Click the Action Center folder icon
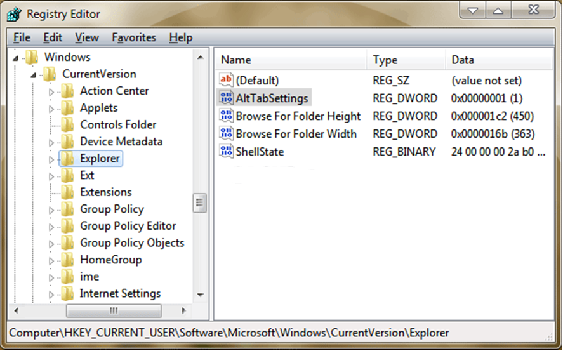Screen dimensions: 563x351 (67, 91)
